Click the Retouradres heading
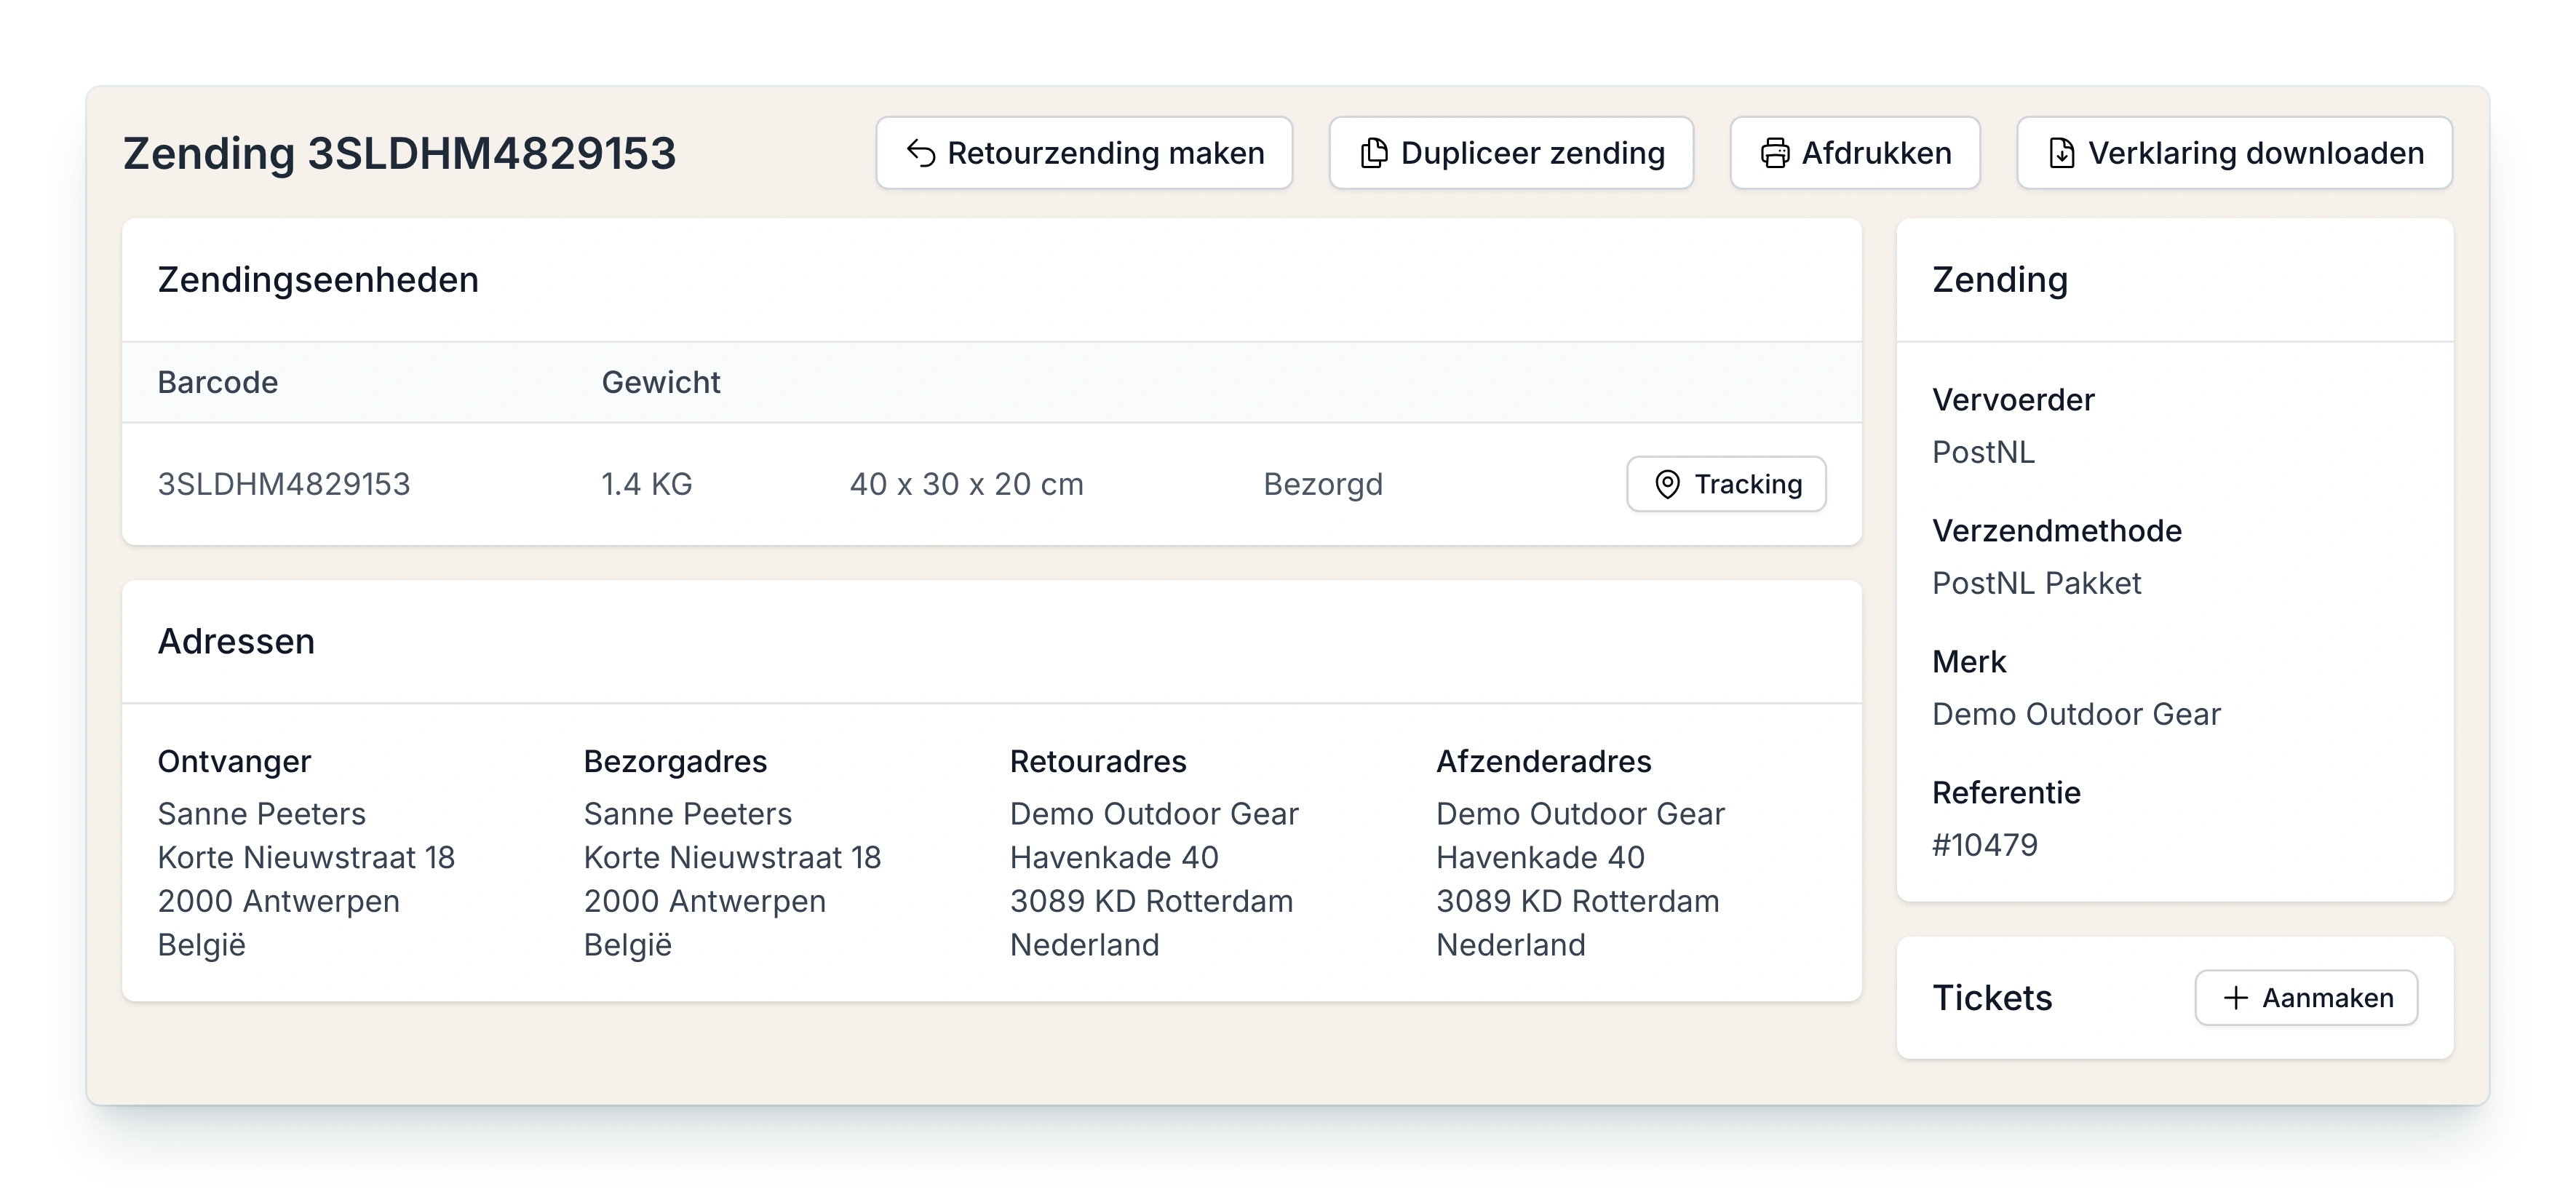 pos(1098,762)
